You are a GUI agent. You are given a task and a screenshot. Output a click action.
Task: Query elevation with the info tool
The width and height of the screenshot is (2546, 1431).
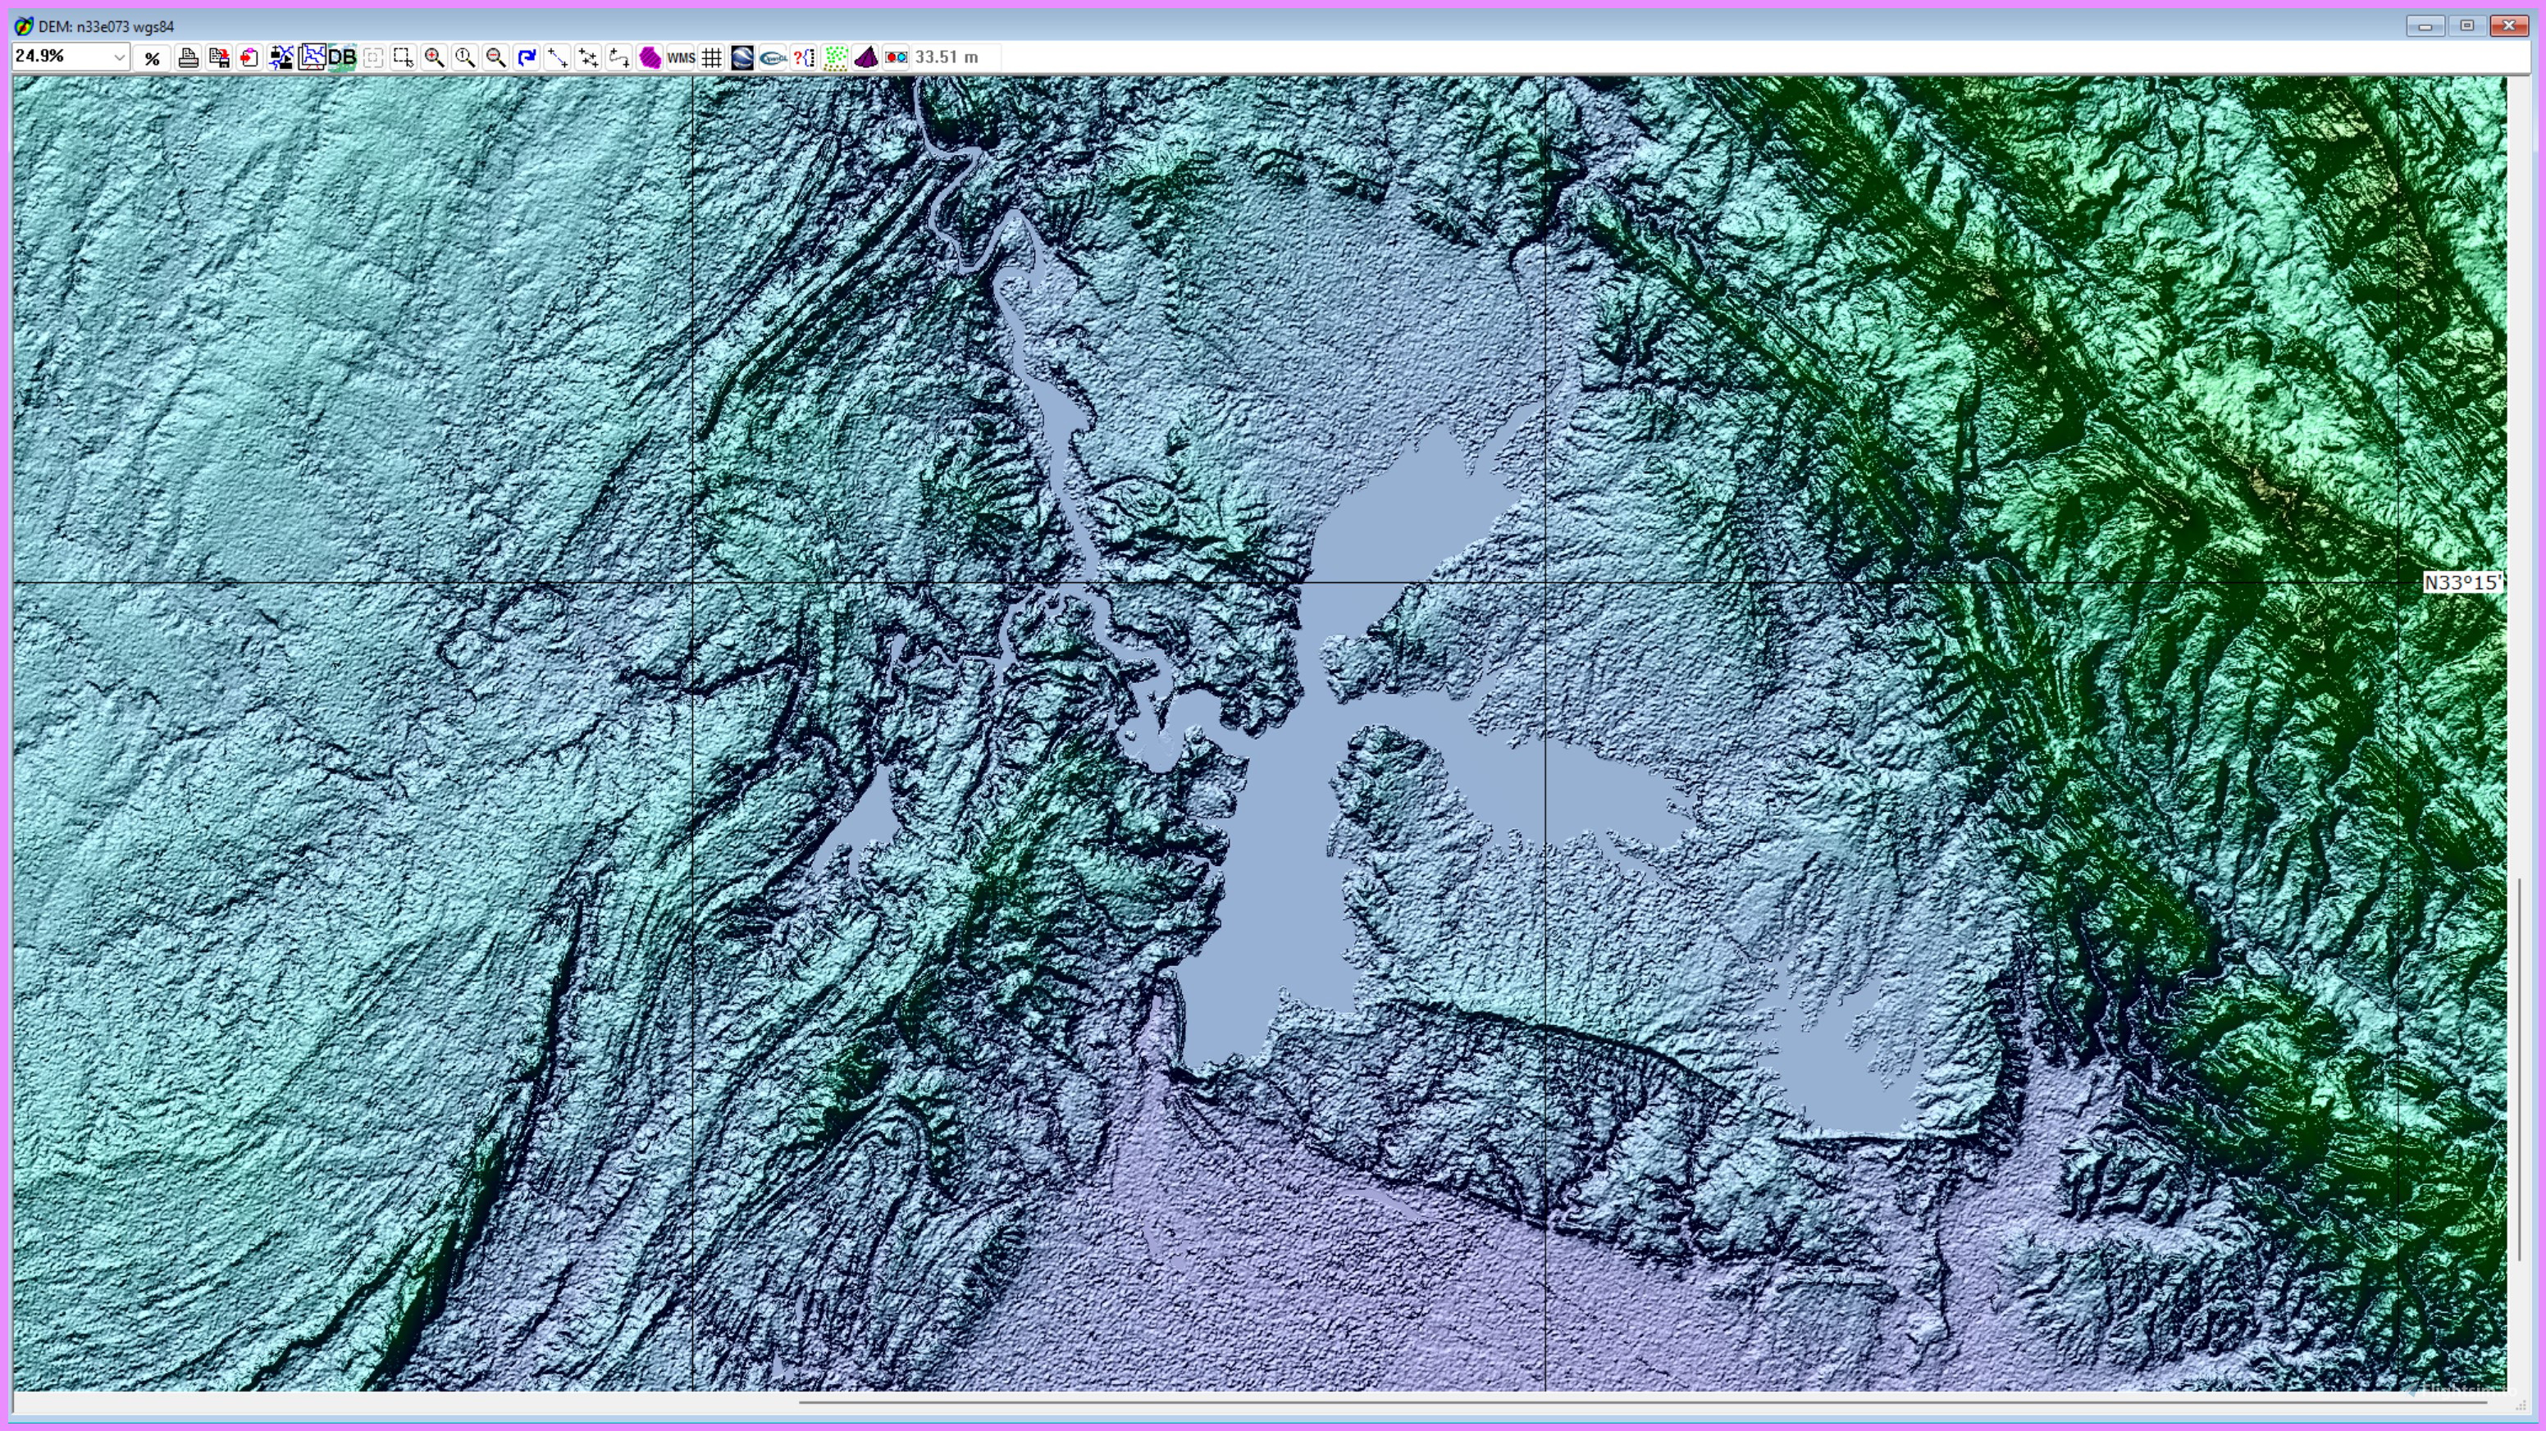point(802,57)
